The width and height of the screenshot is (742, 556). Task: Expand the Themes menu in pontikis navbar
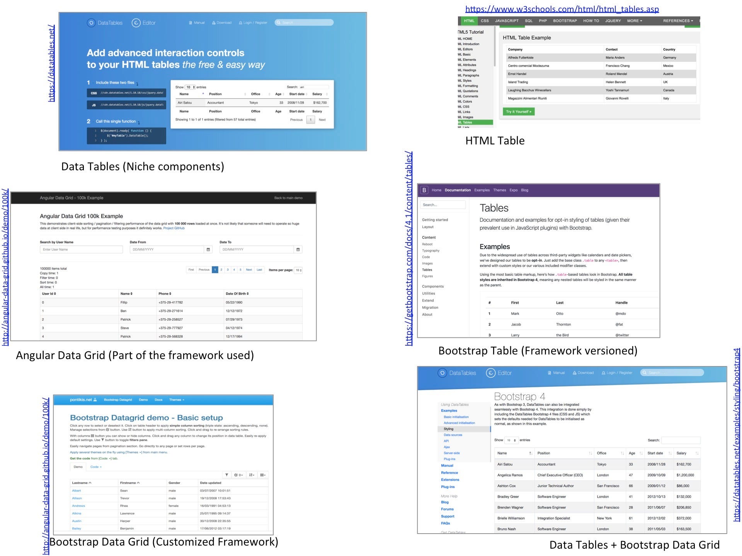[x=177, y=400]
